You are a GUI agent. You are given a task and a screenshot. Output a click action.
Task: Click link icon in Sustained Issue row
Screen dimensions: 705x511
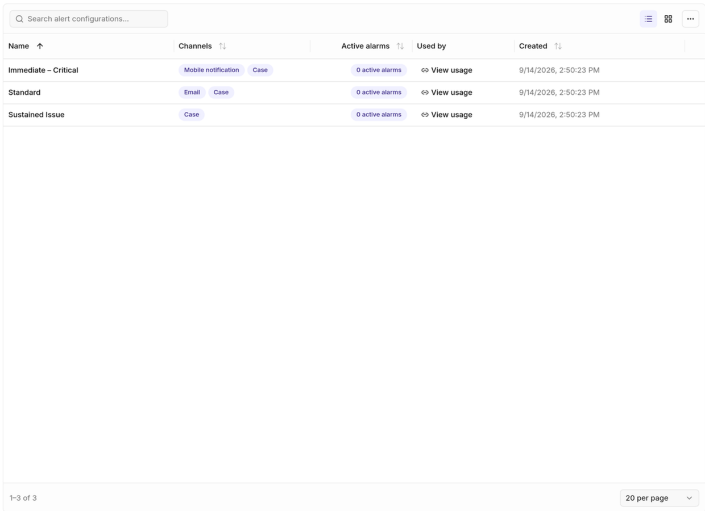(425, 115)
